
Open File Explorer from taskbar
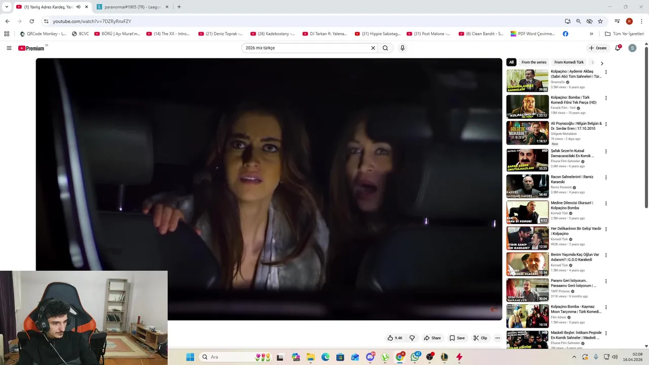coord(310,357)
